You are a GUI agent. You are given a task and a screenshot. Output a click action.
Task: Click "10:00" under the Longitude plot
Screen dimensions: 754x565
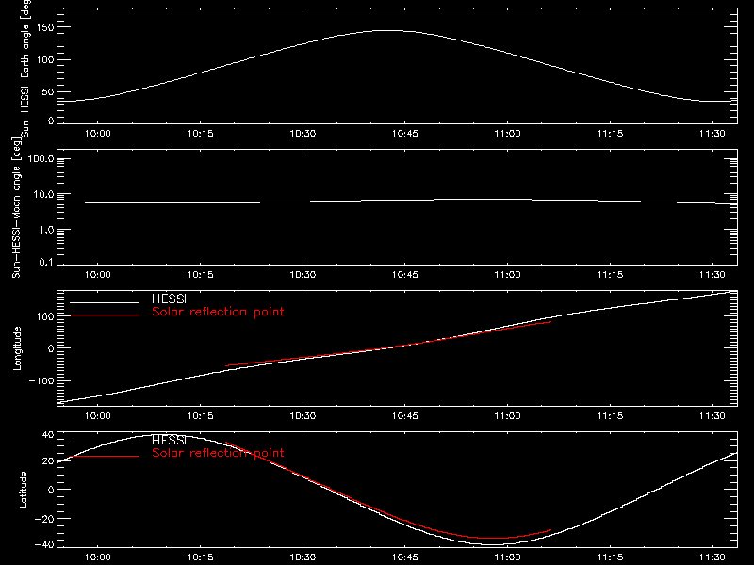[98, 416]
